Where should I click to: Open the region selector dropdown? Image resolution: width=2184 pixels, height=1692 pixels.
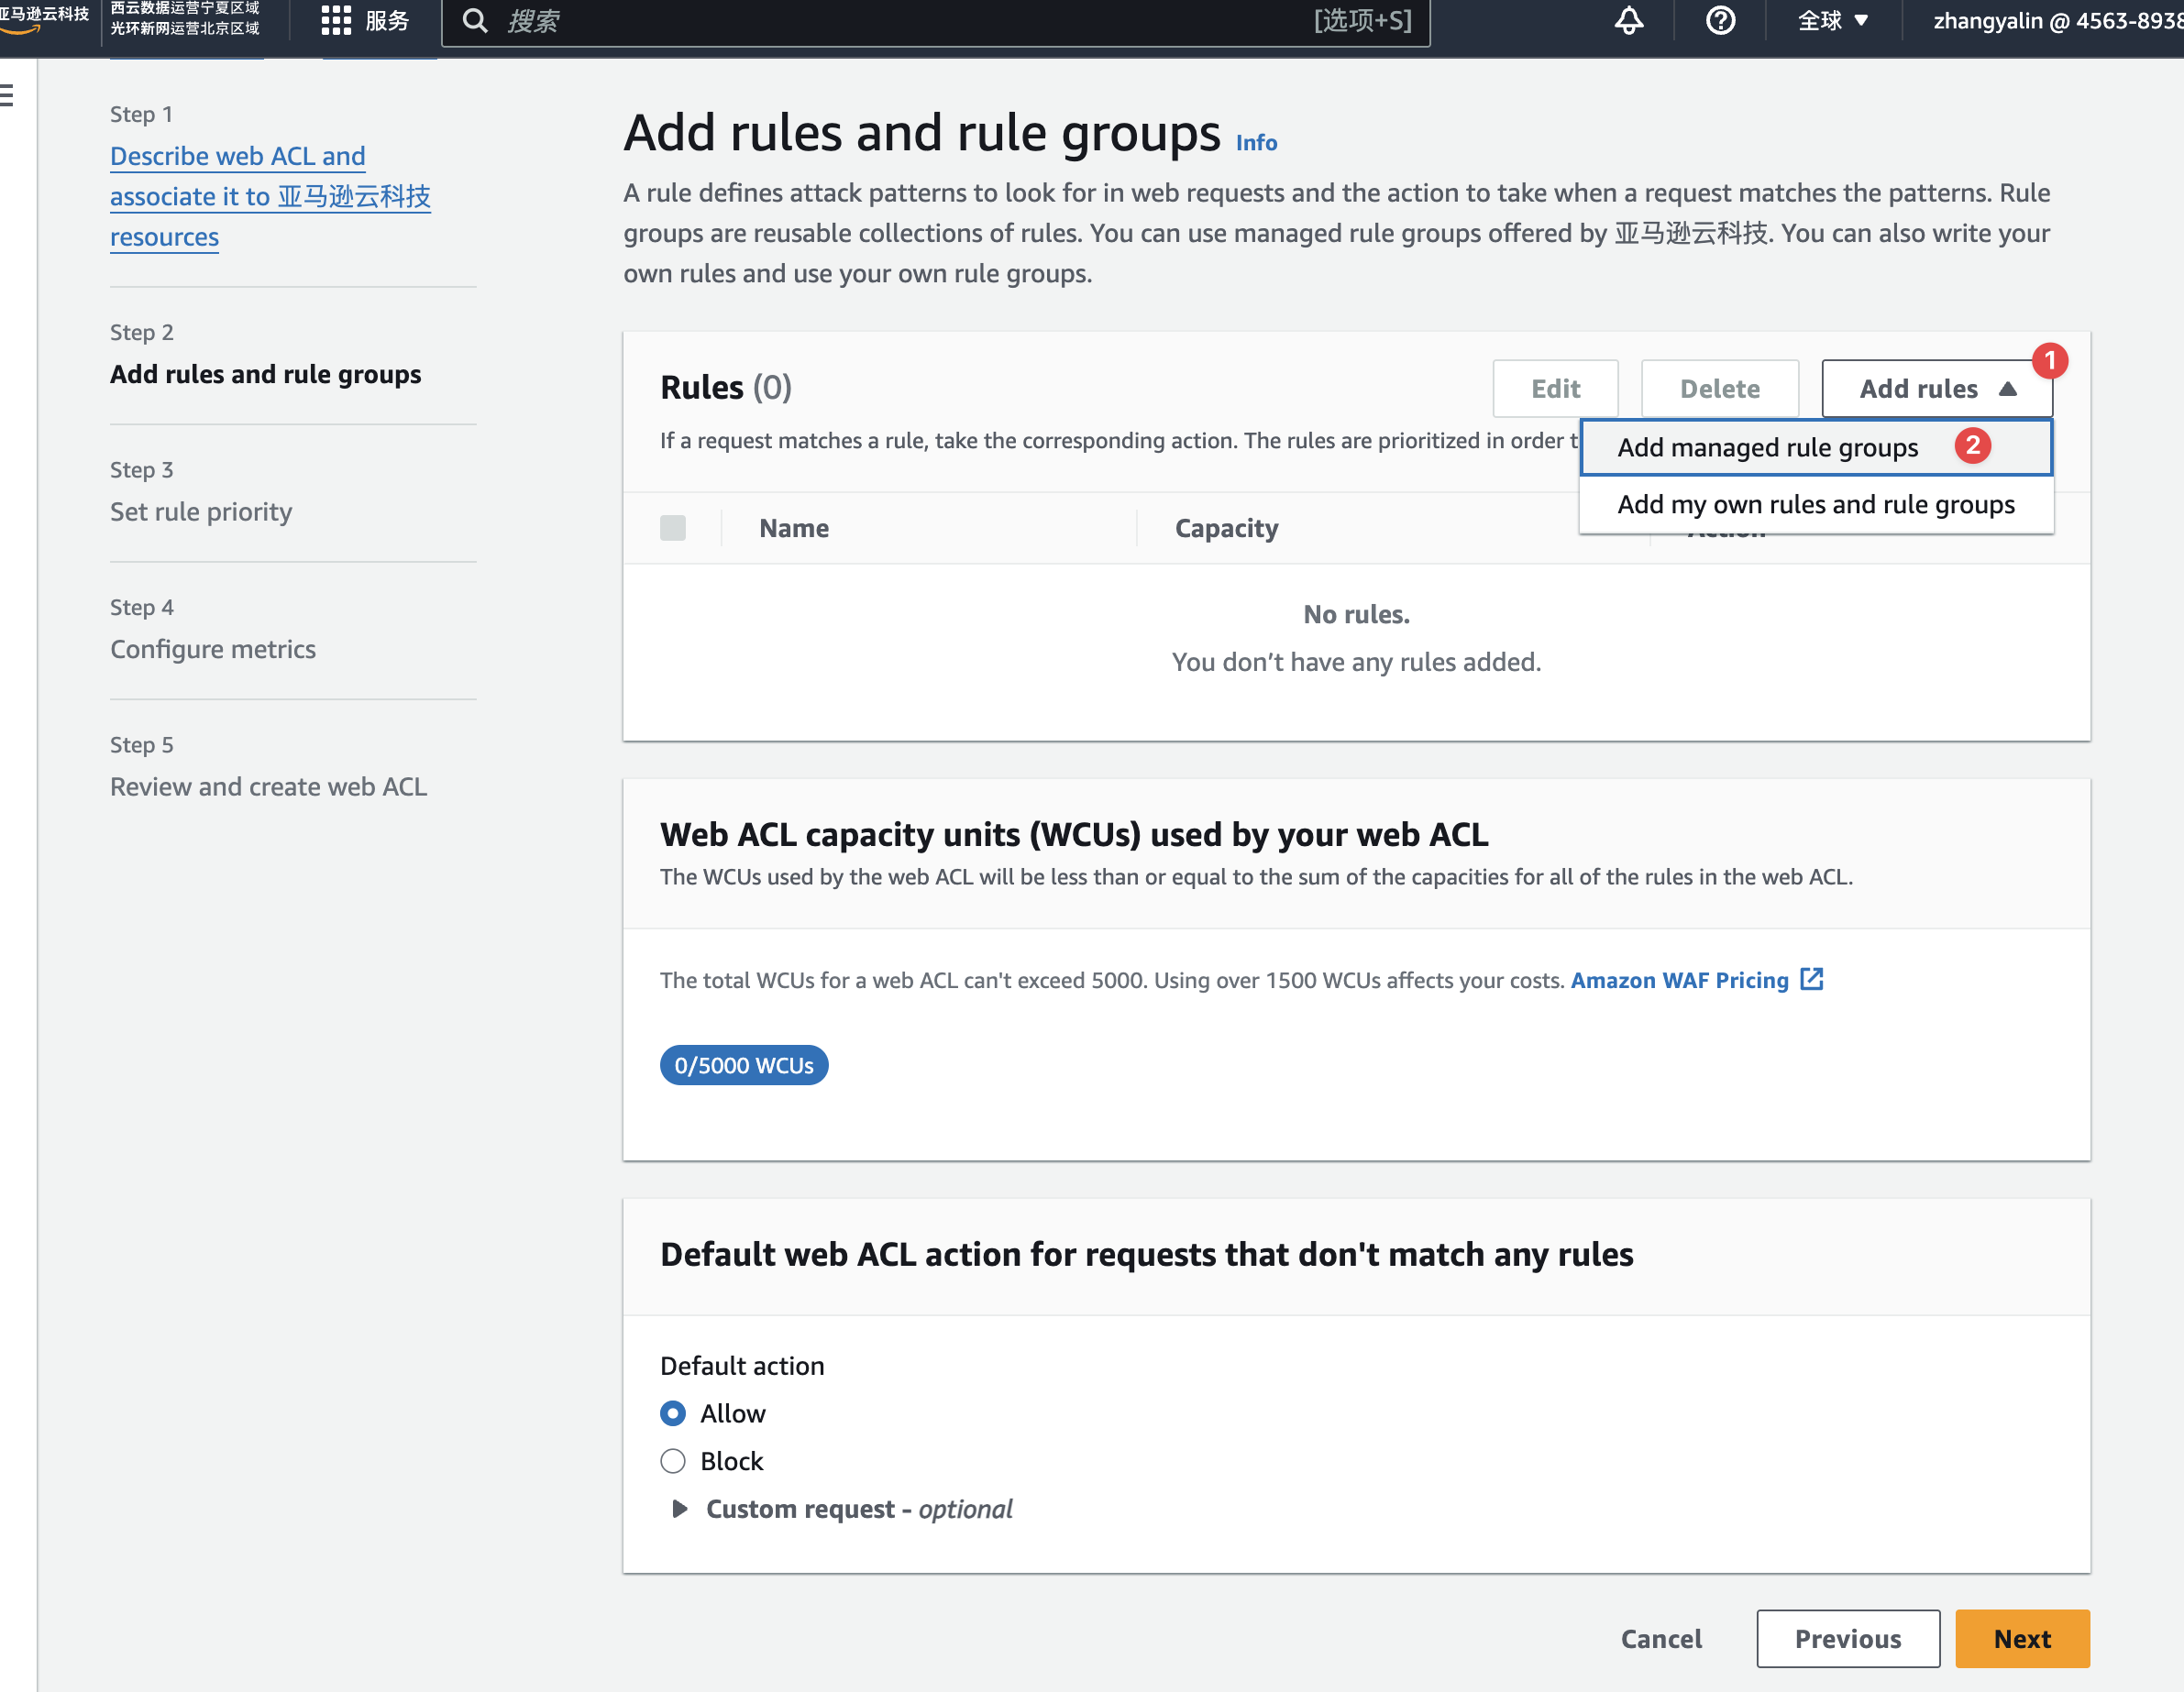pyautogui.click(x=1832, y=20)
